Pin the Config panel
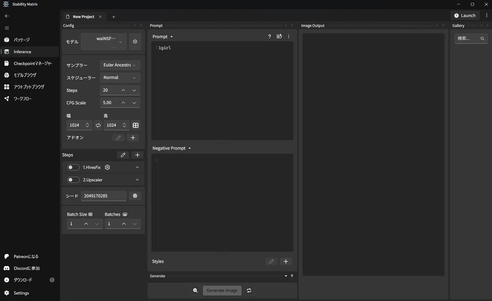The height and width of the screenshot is (301, 492). tap(141, 25)
